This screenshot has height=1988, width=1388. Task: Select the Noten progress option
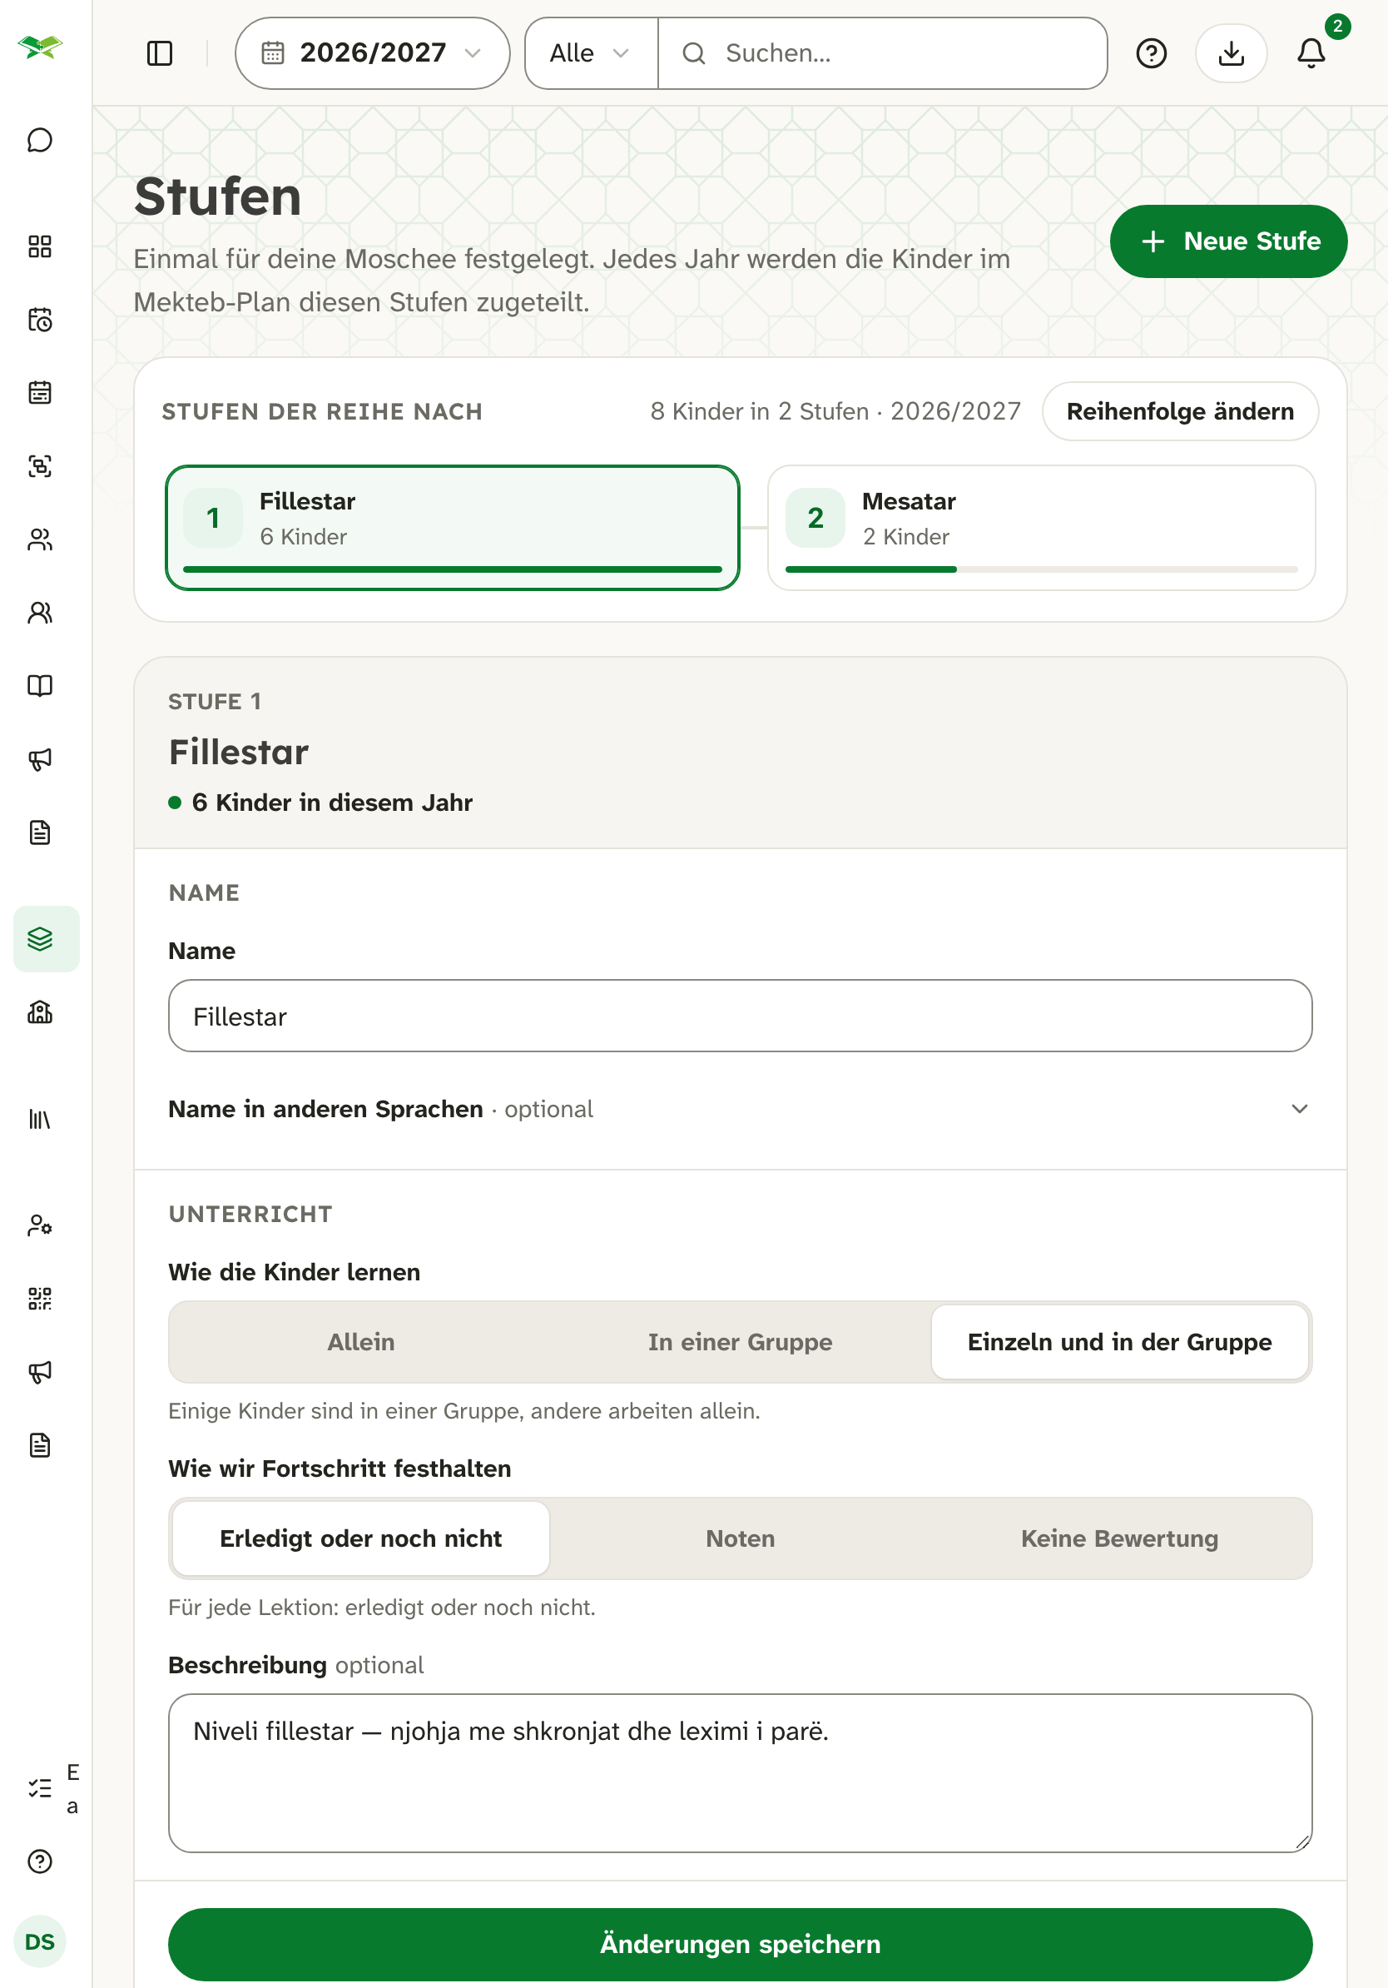point(740,1538)
